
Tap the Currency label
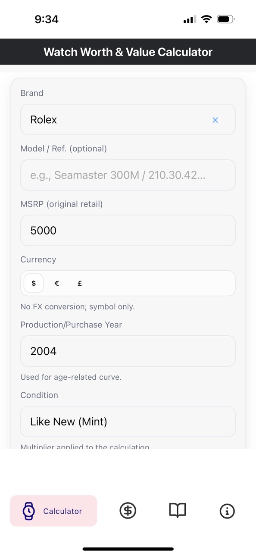pyautogui.click(x=38, y=259)
